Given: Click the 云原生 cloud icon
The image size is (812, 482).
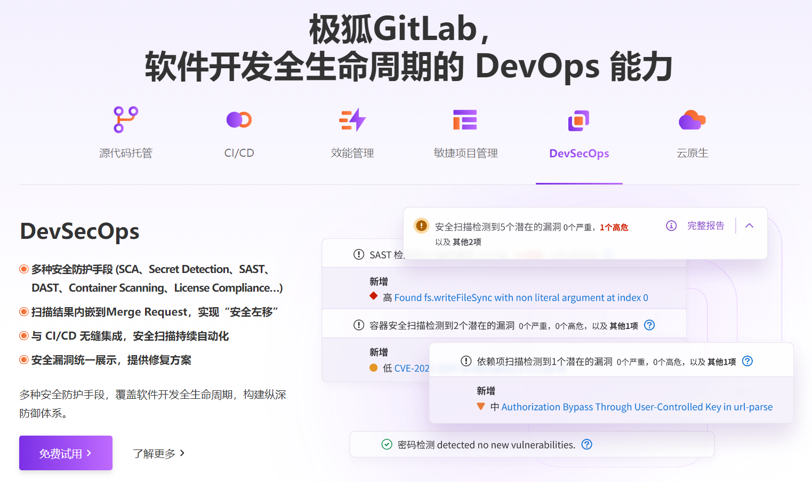Looking at the screenshot, I should [692, 120].
